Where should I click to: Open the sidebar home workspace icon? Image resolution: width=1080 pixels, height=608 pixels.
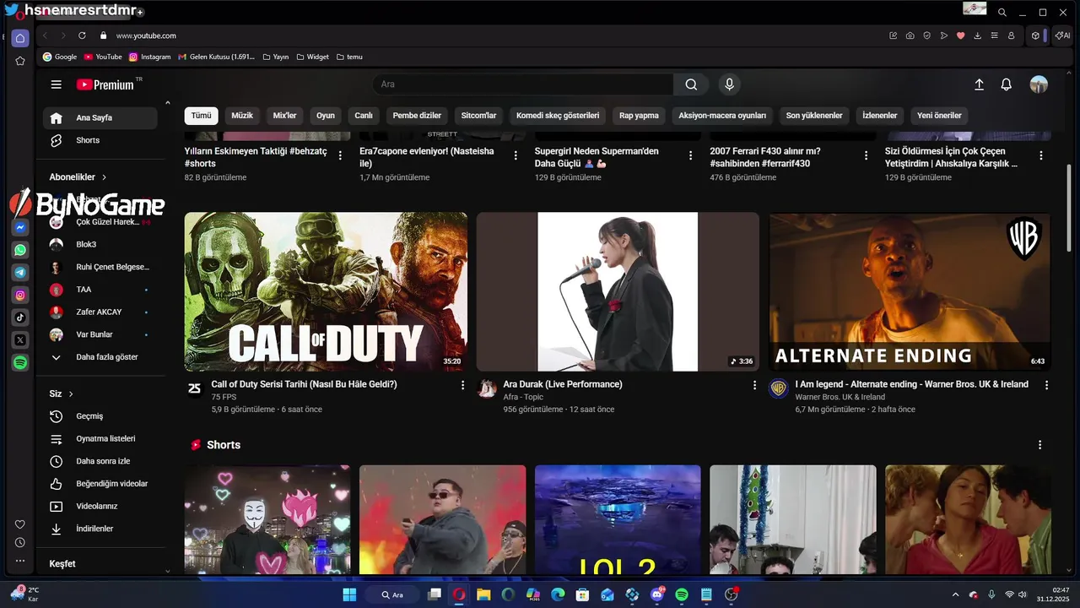coord(20,38)
